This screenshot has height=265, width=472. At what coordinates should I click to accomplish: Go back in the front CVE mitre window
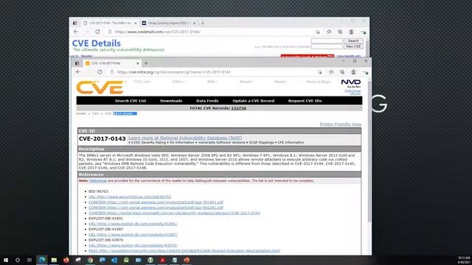pyautogui.click(x=78, y=72)
